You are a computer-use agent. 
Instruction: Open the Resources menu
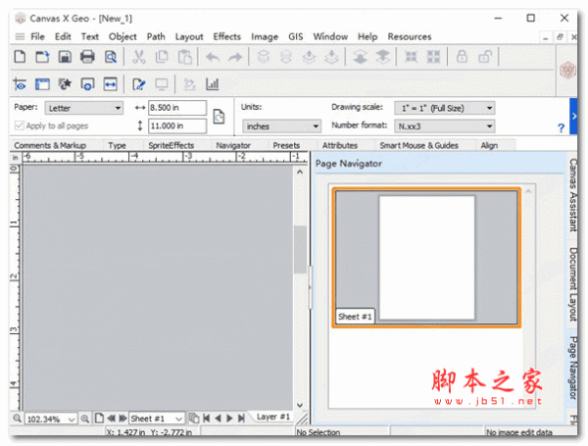(x=410, y=37)
